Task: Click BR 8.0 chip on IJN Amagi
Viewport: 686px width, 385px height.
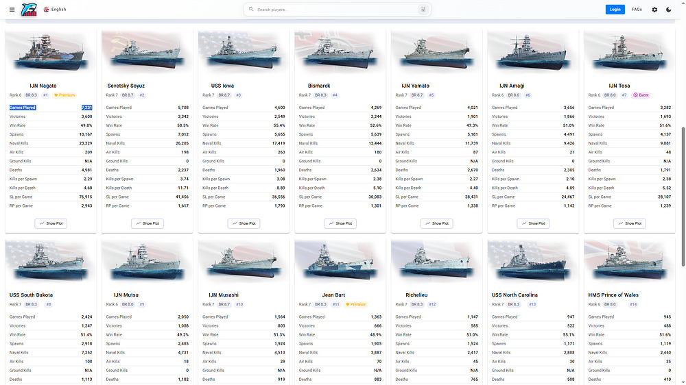Action: coord(514,95)
